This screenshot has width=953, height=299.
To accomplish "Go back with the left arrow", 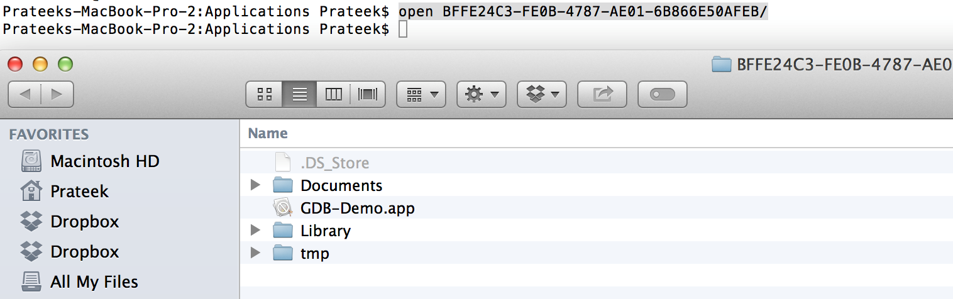I will (25, 94).
